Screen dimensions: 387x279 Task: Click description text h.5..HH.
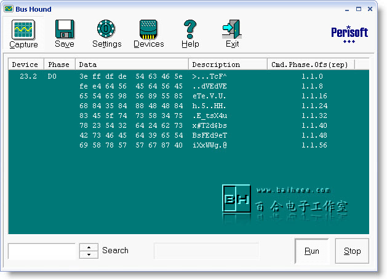tap(209, 106)
